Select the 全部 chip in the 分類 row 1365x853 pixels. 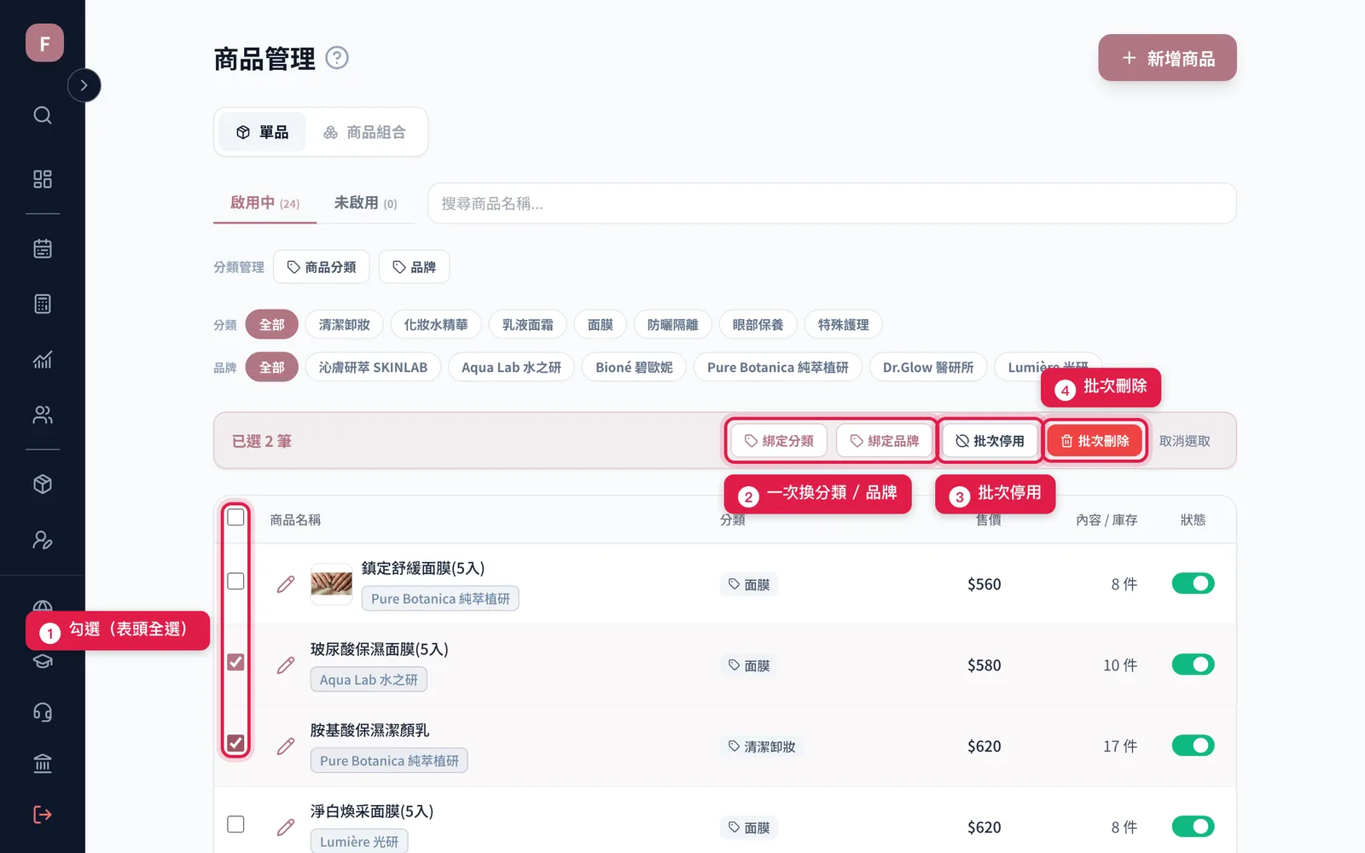[272, 325]
